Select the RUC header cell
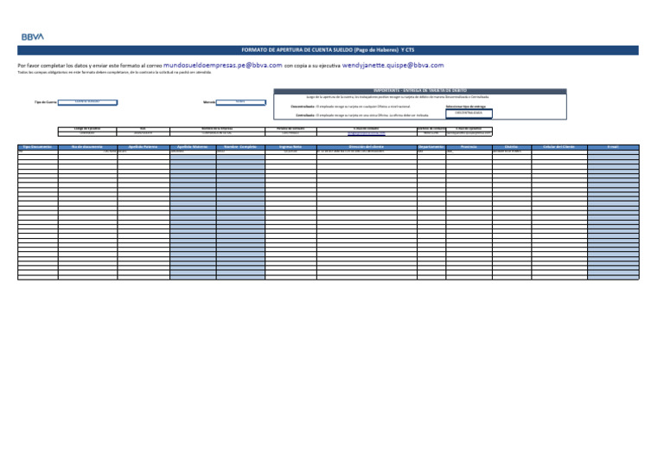The height and width of the screenshot is (470, 664). (x=144, y=129)
